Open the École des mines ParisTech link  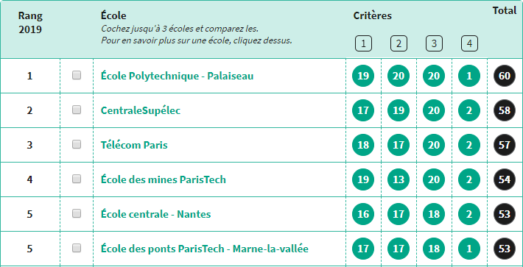(163, 179)
